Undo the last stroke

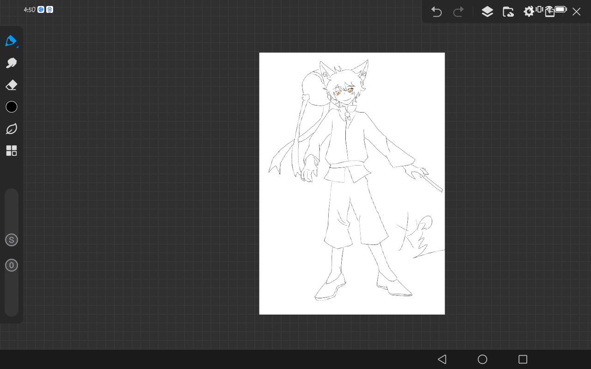[436, 12]
